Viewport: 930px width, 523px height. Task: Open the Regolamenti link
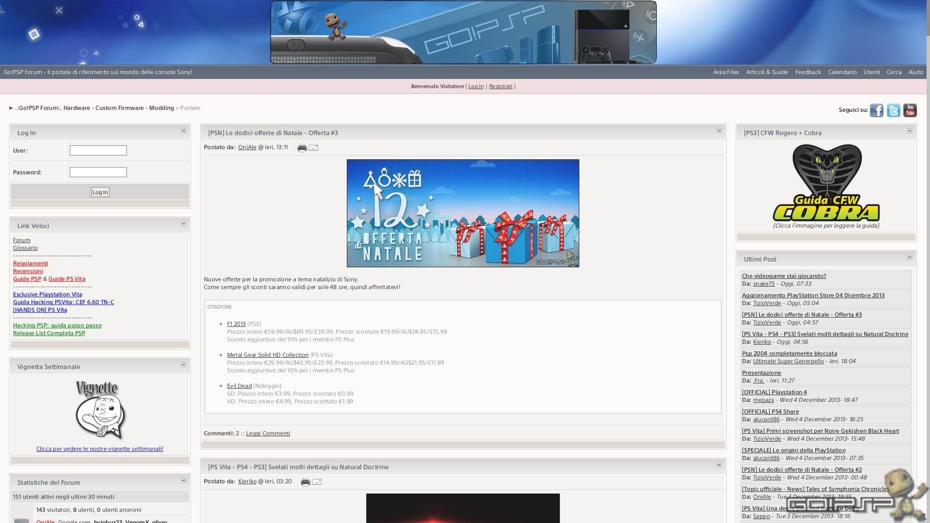point(31,263)
